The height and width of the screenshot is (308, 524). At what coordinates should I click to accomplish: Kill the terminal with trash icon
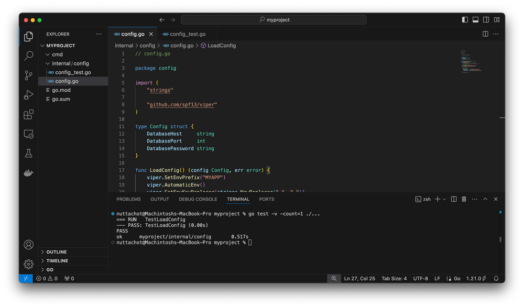click(x=464, y=199)
